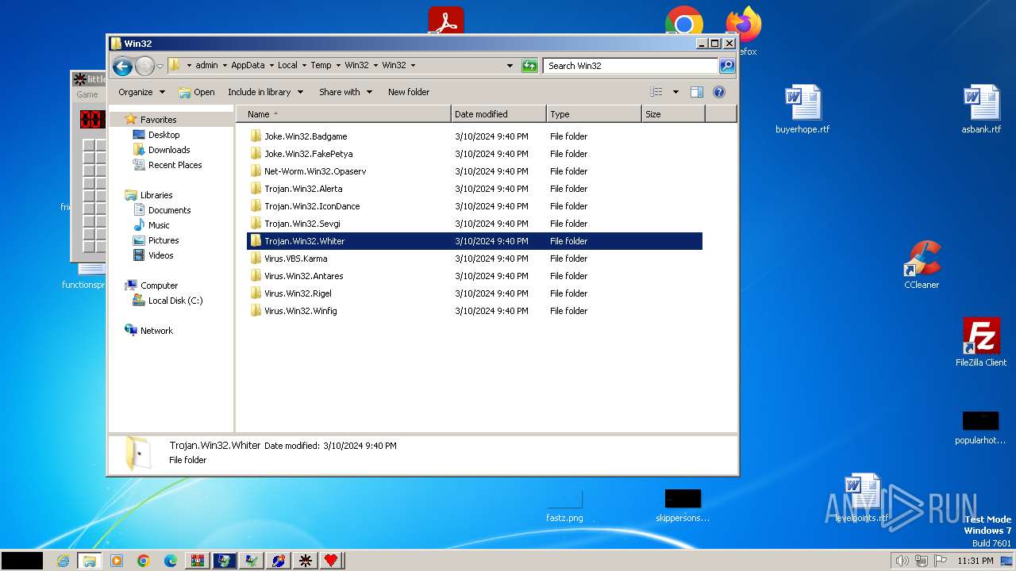Select Computer in the navigation pane
This screenshot has width=1016, height=571.
[x=159, y=285]
